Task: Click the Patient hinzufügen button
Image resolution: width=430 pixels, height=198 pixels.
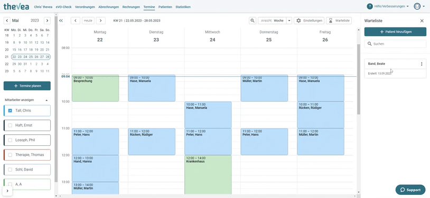Action: click(x=395, y=32)
